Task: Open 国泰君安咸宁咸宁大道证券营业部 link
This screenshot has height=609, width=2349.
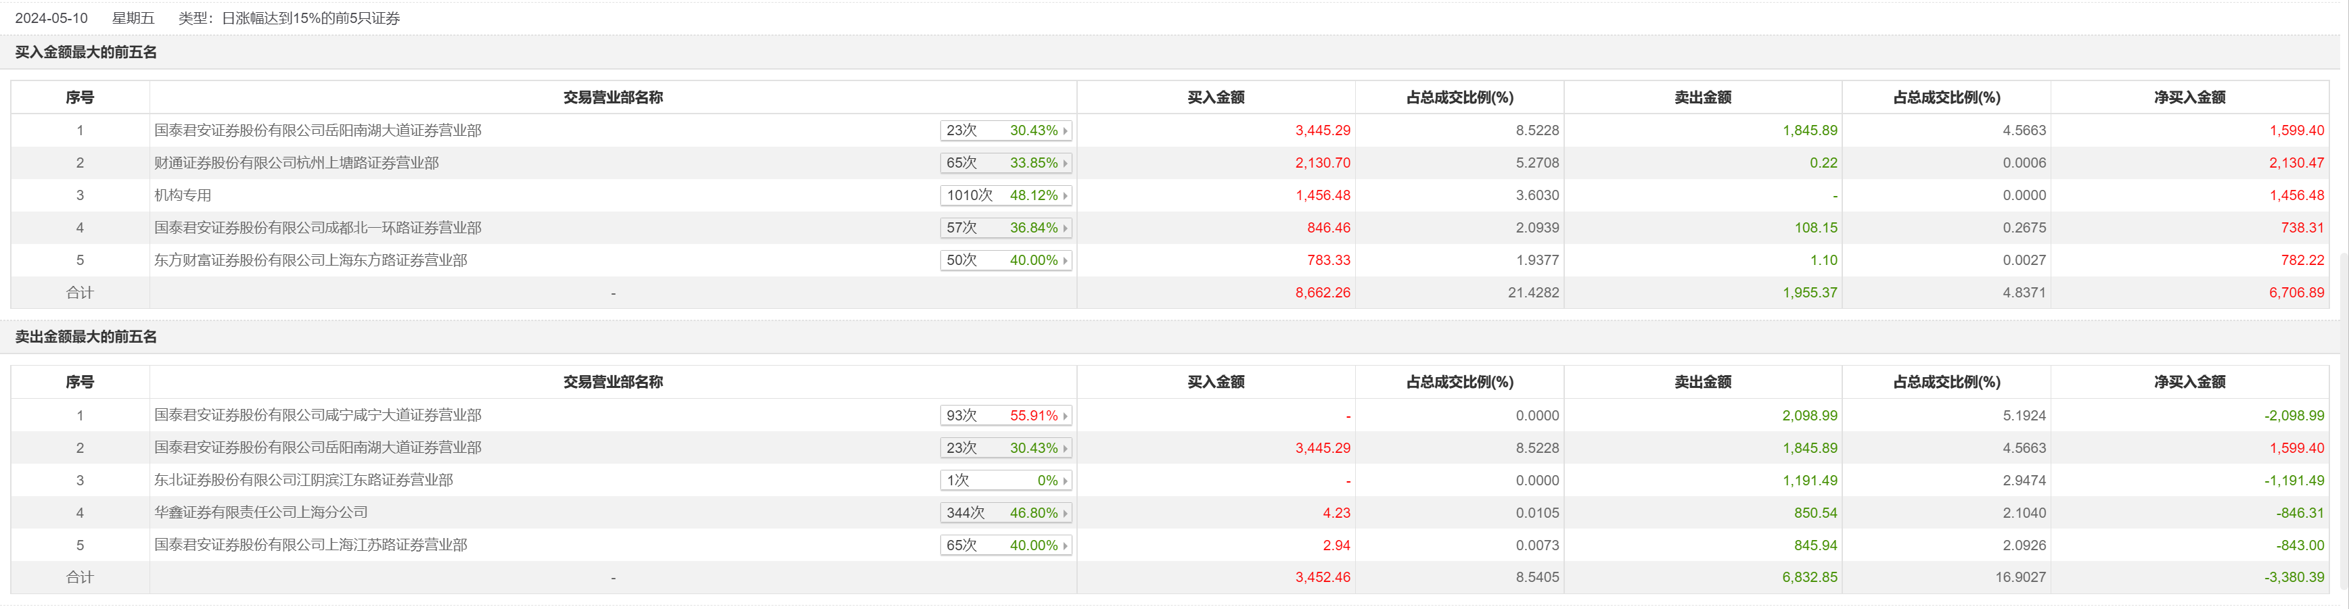Action: 317,416
